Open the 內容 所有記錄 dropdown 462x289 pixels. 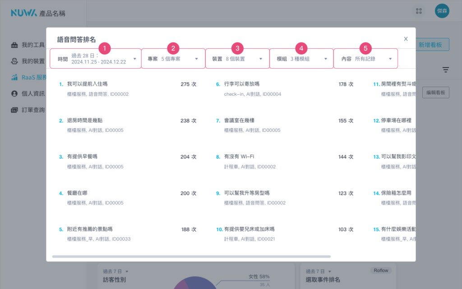(x=365, y=59)
